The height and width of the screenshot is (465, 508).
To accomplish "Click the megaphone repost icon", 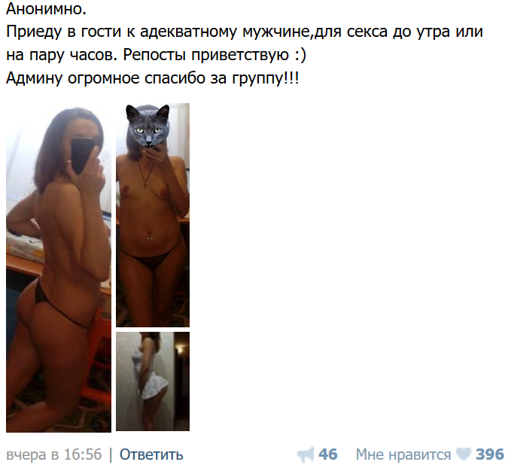I will coord(306,454).
